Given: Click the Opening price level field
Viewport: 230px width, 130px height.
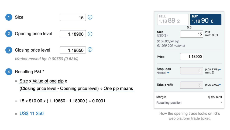Looking at the screenshot, I should click(73, 34).
